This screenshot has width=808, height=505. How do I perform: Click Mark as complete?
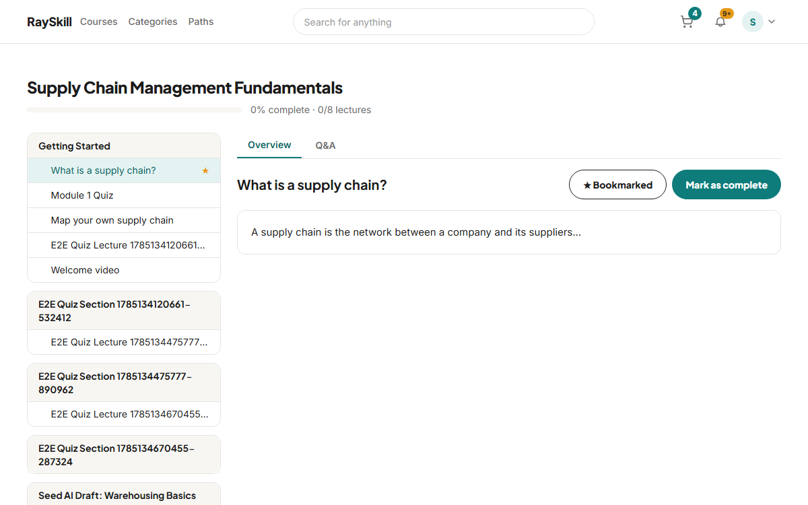[727, 184]
